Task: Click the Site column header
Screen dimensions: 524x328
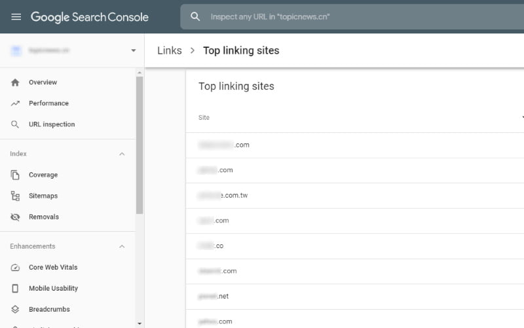Action: [204, 118]
